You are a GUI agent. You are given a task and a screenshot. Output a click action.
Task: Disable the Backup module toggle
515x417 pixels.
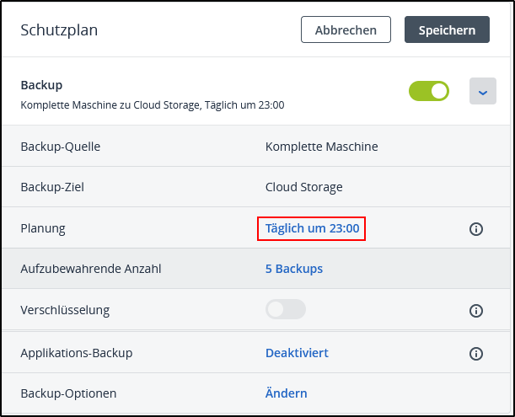[x=429, y=90]
